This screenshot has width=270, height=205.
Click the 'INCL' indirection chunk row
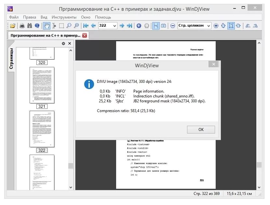coord(147,96)
